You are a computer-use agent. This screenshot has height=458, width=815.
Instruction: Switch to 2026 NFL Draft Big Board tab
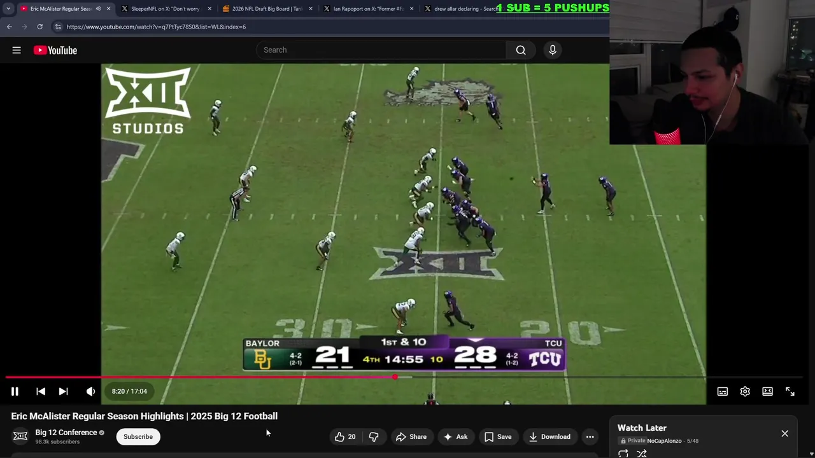pos(267,9)
